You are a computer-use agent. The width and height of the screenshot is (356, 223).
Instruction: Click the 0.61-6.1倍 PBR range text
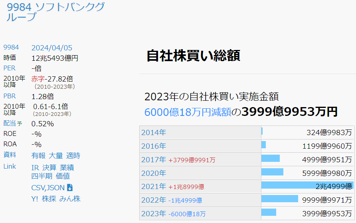pos(51,106)
